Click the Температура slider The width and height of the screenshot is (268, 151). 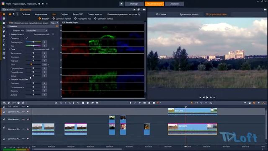point(33,42)
